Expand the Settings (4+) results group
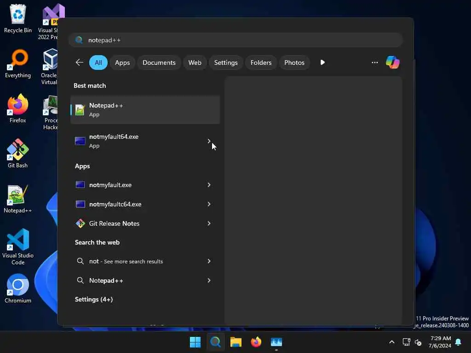The height and width of the screenshot is (353, 471). (x=94, y=299)
